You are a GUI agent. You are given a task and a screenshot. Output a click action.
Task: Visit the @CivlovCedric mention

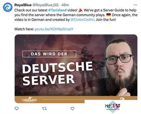click(82, 20)
